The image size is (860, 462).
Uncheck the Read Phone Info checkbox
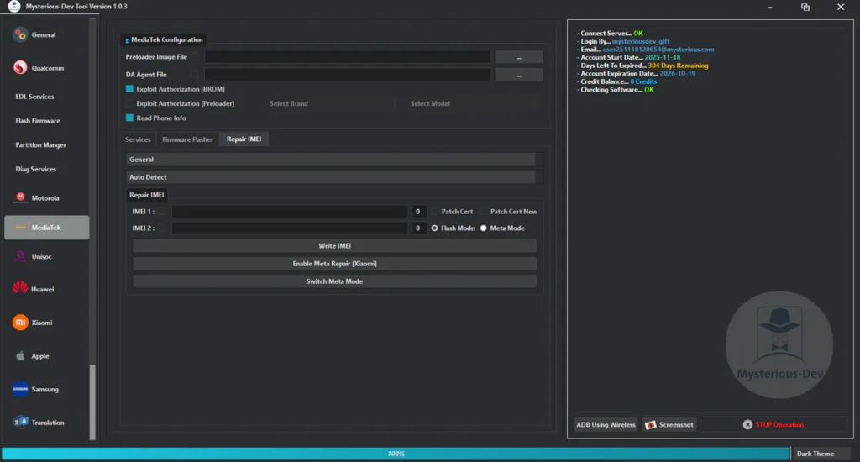pos(130,118)
